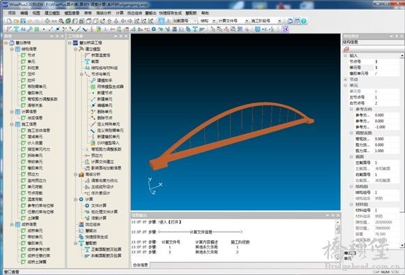
Task: Click the 节点号 value field in properties
Action: [386, 61]
